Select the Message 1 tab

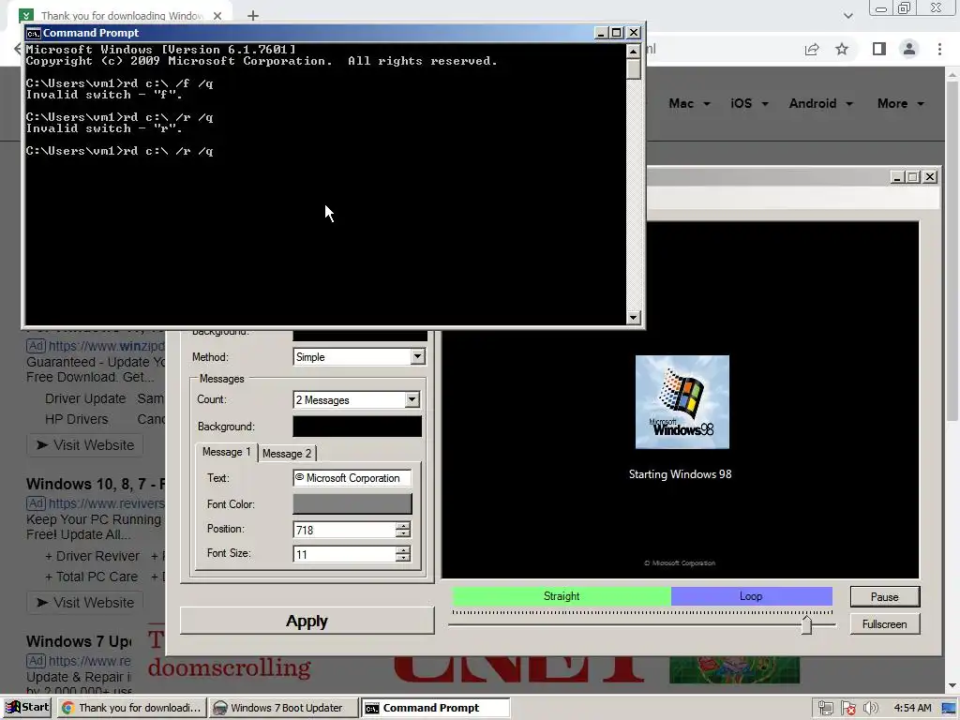click(x=227, y=452)
